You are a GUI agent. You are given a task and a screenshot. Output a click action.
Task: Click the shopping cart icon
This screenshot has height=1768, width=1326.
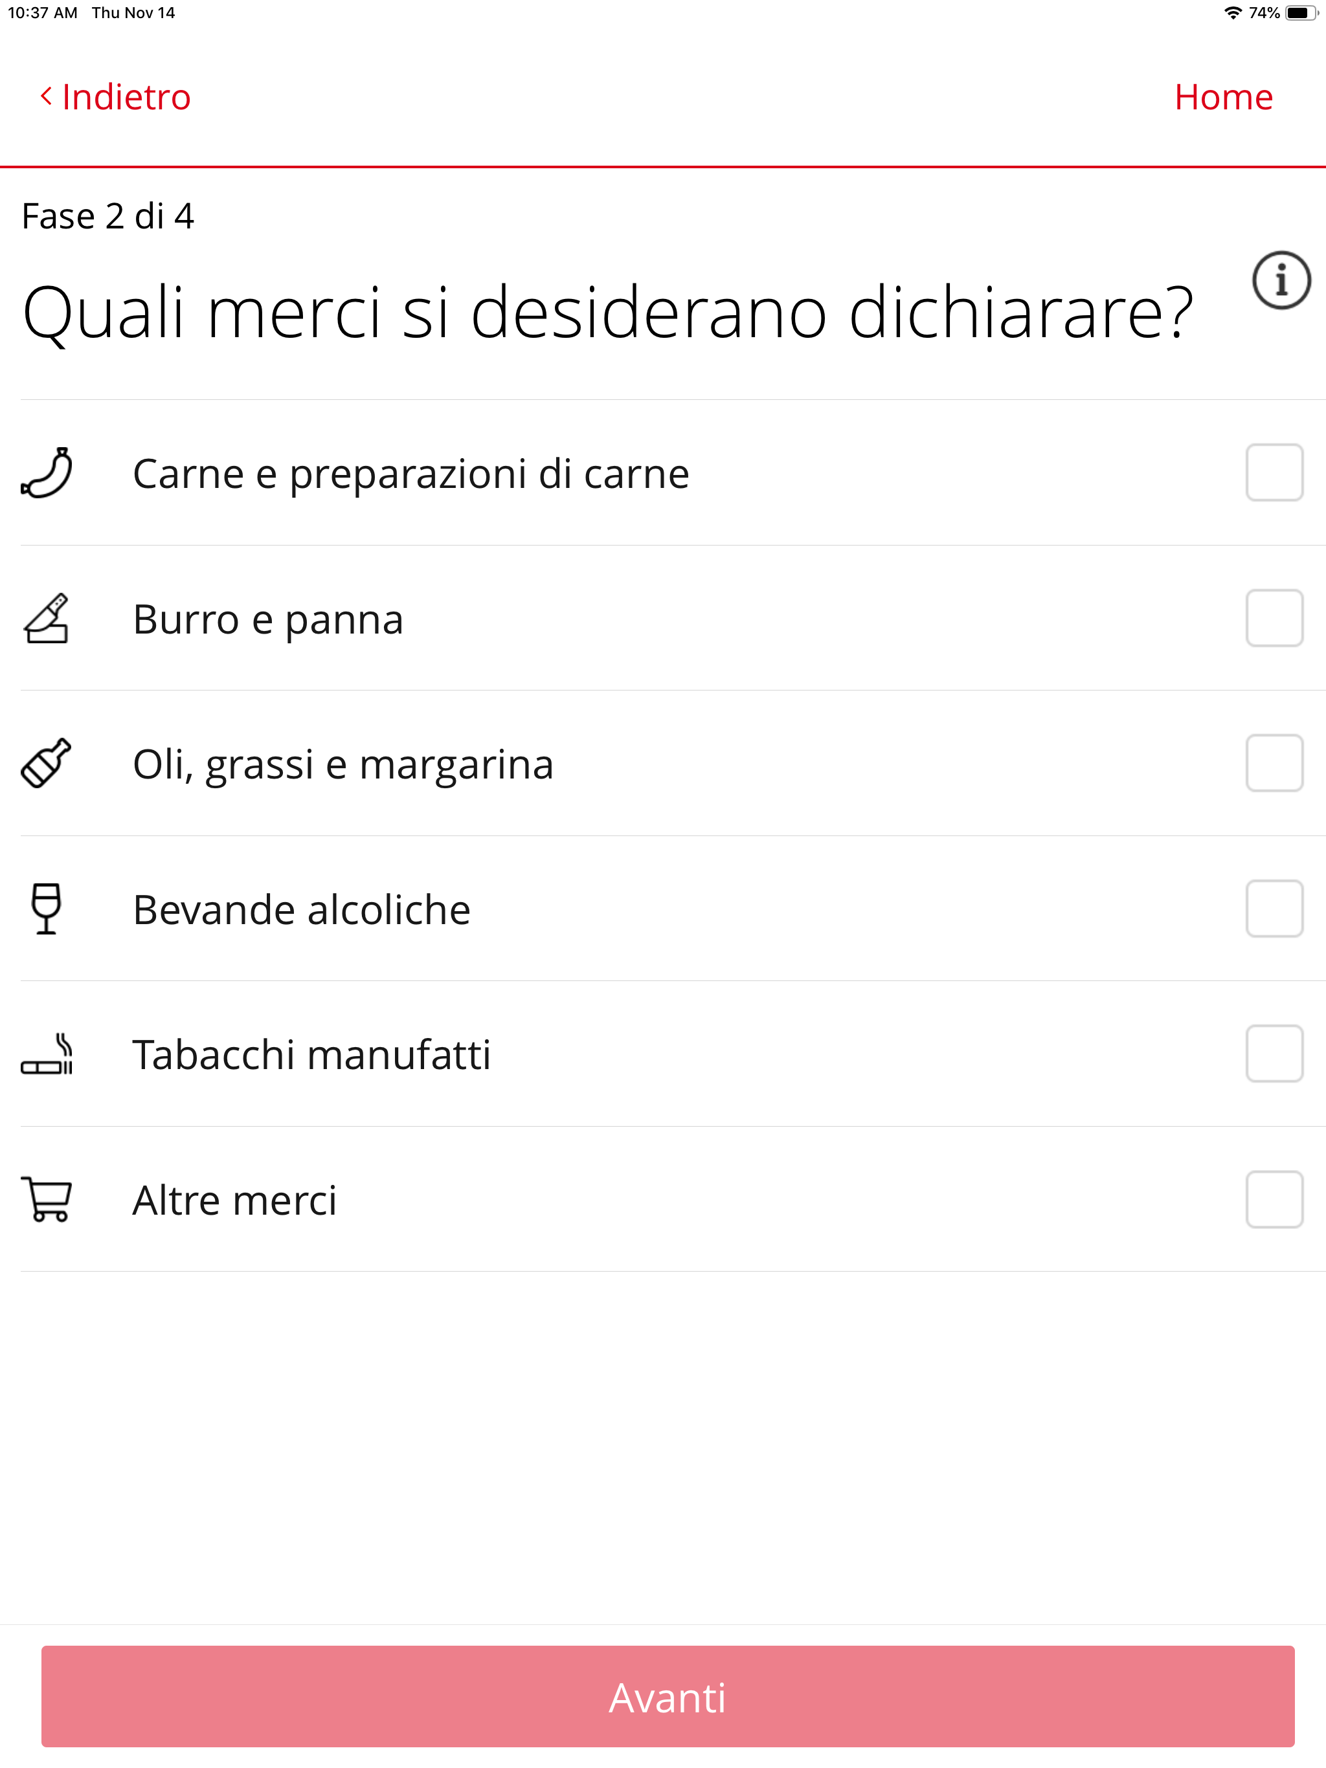tap(47, 1199)
